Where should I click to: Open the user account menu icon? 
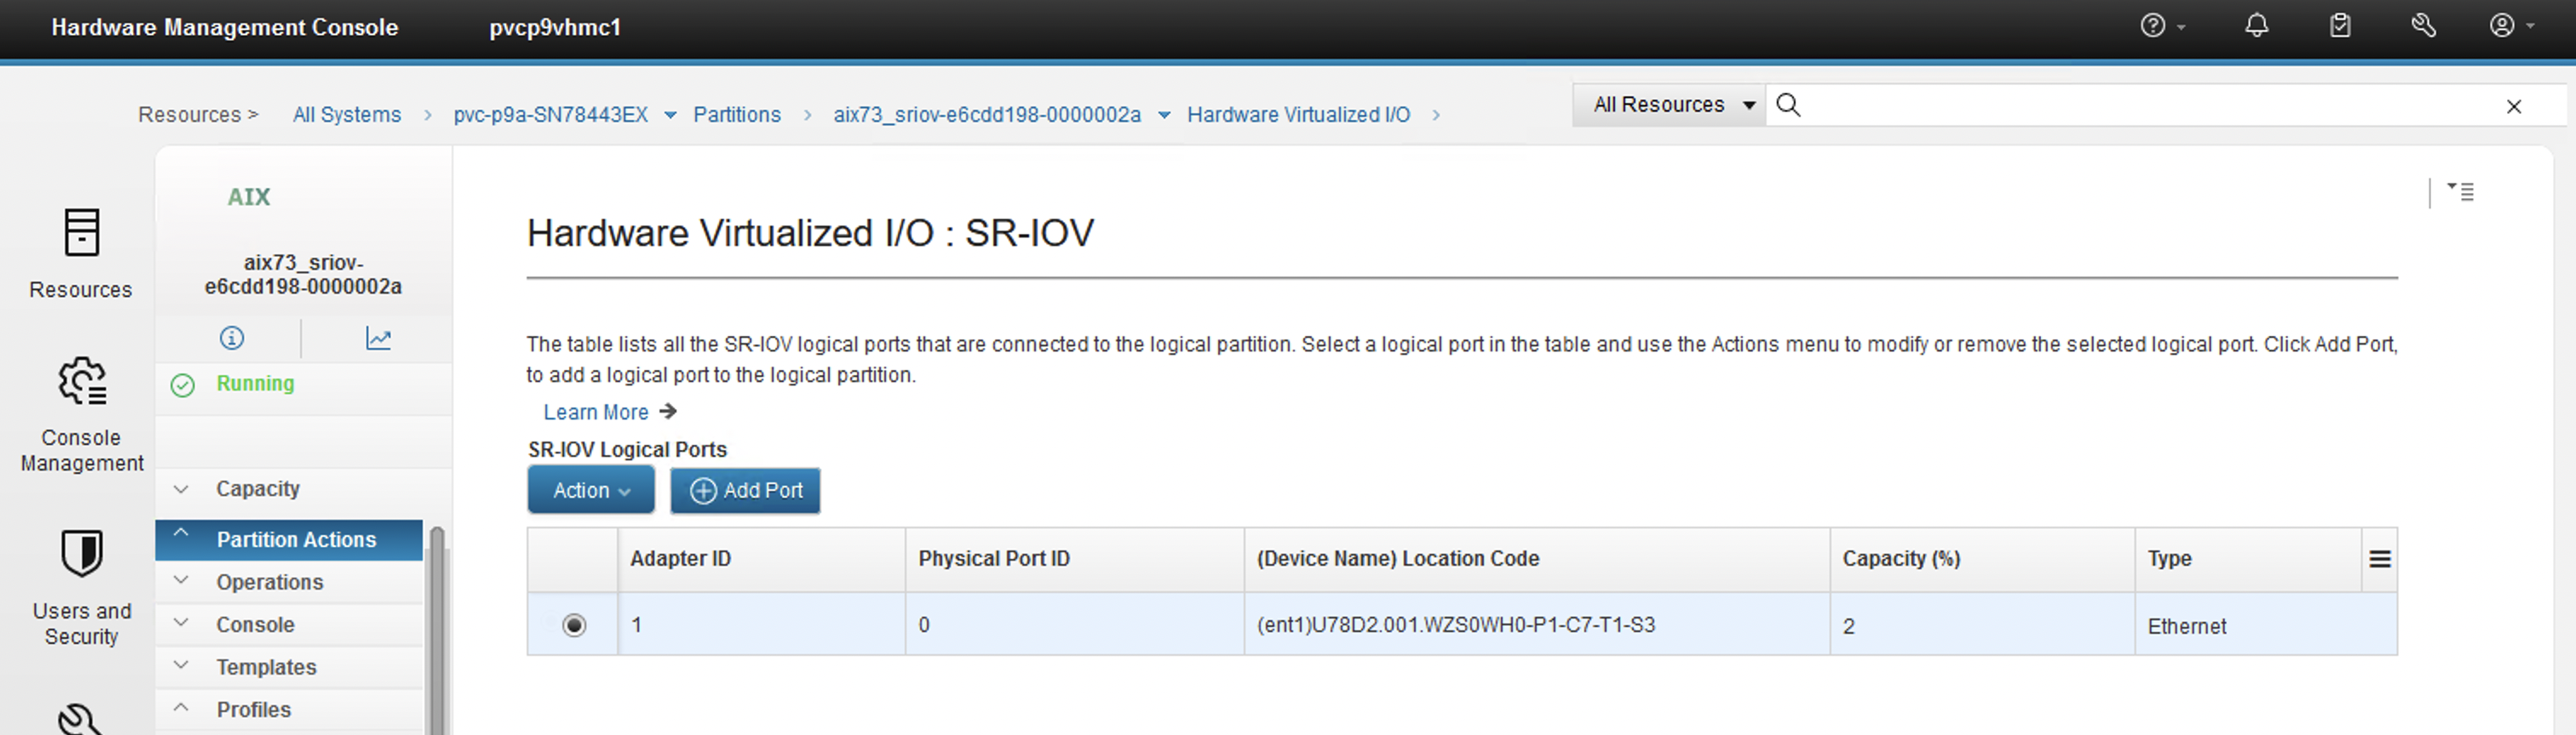tap(2511, 26)
